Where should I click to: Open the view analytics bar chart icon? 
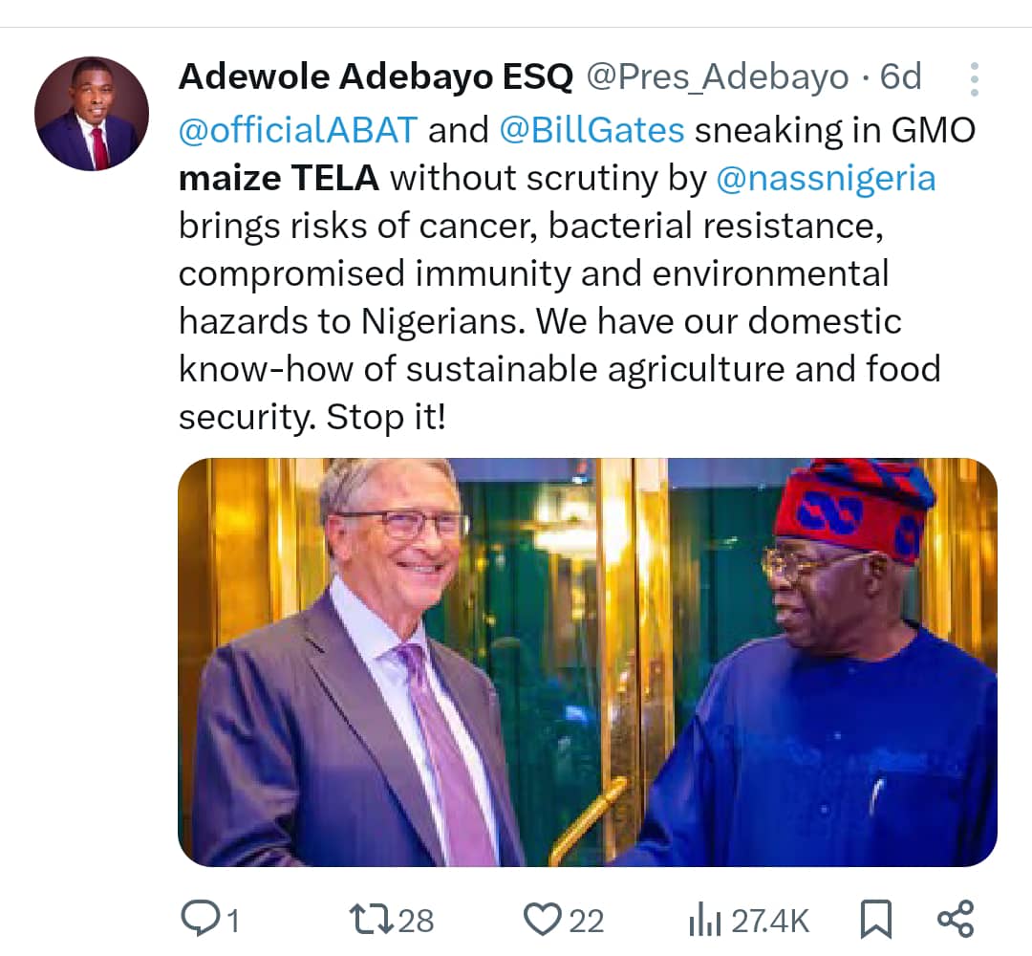704,921
